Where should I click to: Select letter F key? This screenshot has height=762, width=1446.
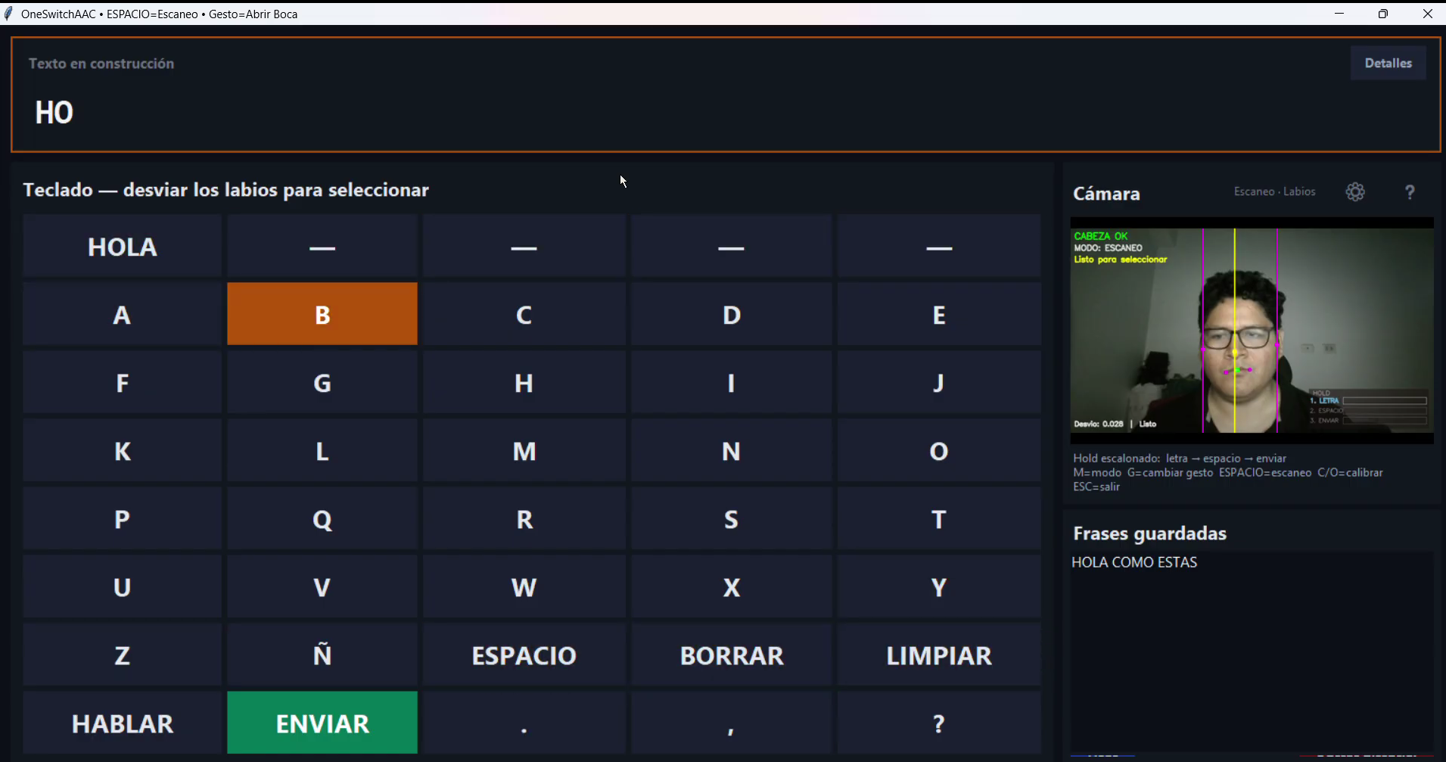point(122,382)
